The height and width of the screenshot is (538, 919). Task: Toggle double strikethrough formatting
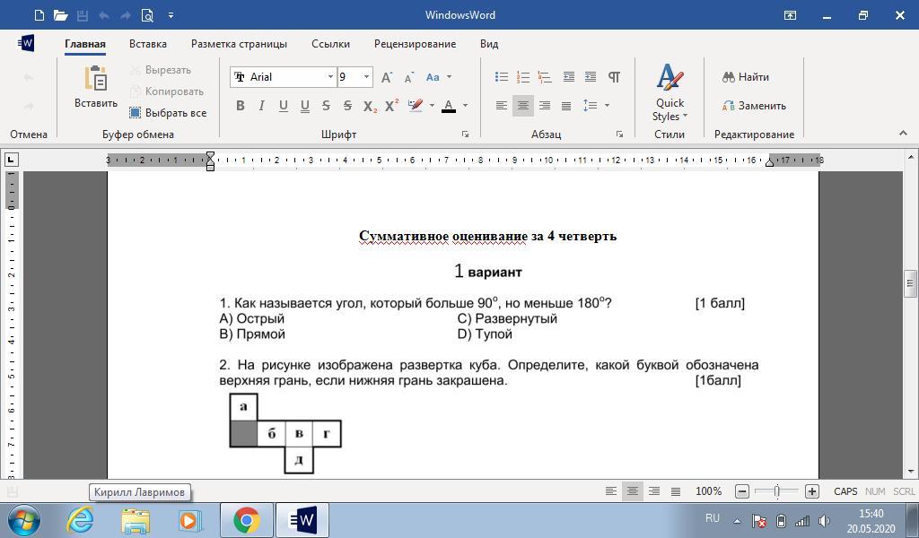point(347,106)
